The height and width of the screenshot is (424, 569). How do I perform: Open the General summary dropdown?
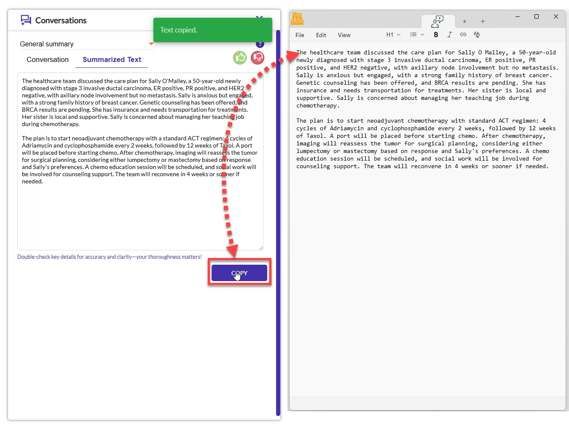(x=151, y=43)
